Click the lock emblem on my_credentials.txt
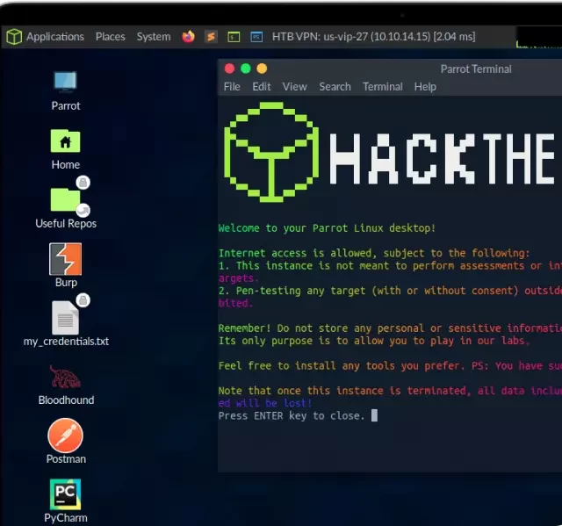The height and width of the screenshot is (526, 562). (83, 300)
